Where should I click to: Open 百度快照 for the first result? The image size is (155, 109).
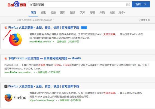[61, 41]
